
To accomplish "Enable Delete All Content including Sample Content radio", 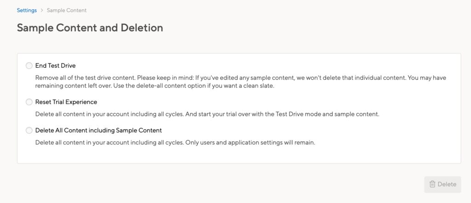I will coord(29,131).
